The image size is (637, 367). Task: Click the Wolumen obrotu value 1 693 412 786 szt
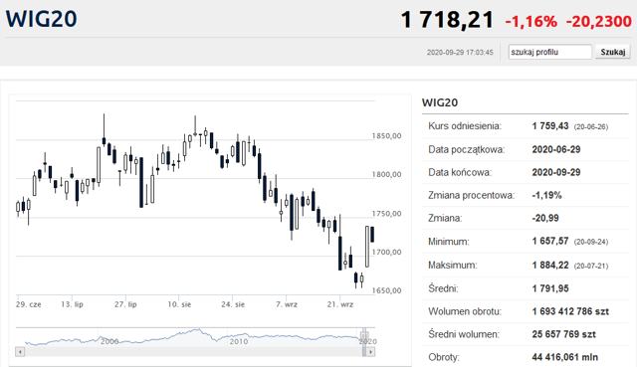coord(570,311)
